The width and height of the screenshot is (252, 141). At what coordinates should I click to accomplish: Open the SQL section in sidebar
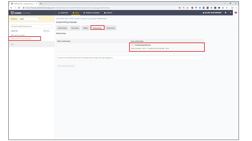12,44
